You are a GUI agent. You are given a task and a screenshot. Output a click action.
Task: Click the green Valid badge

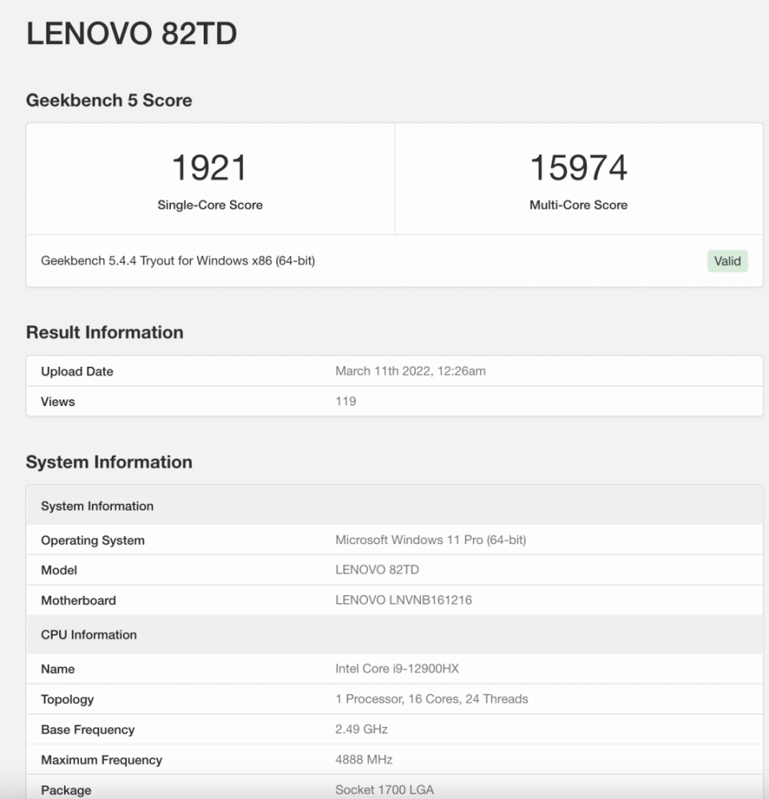pyautogui.click(x=727, y=261)
